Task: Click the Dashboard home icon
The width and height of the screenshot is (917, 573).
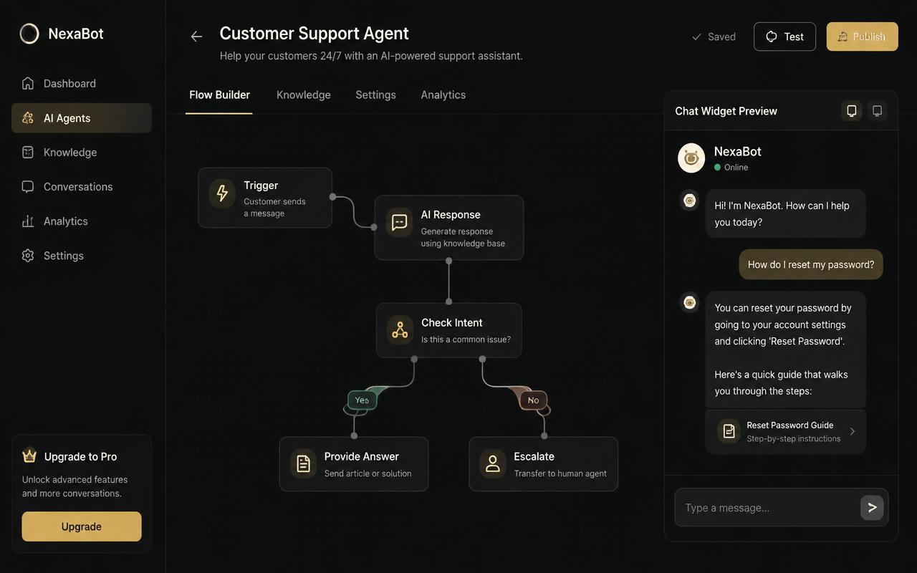Action: [x=28, y=83]
